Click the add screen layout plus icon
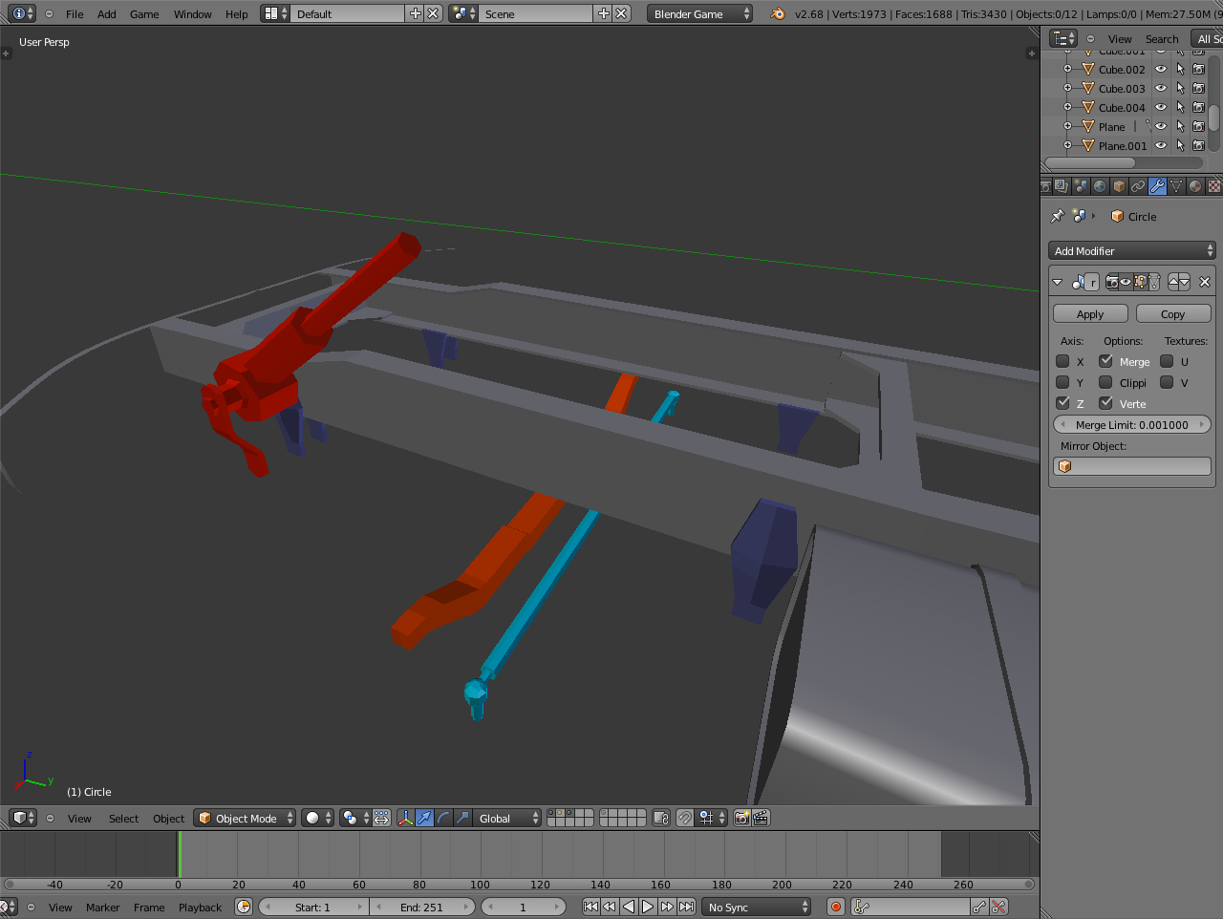1223x919 pixels. [x=415, y=13]
